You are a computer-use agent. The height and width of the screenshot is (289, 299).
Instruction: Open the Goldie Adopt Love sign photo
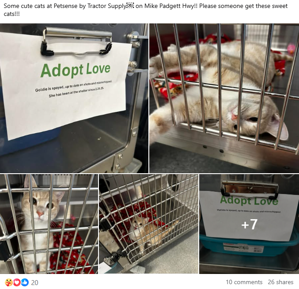74,98
